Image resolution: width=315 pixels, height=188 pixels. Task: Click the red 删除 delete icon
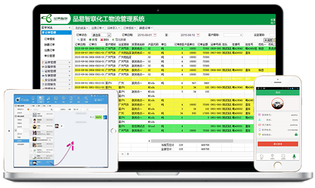tap(102, 40)
